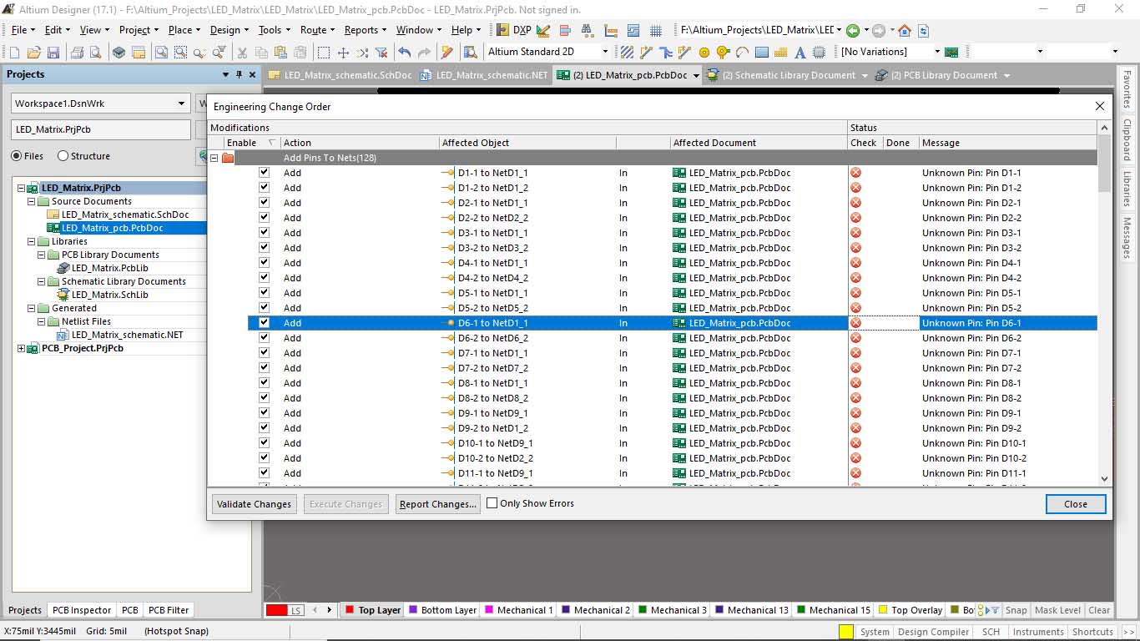Click the Home icon in navigation bar
Viewport: 1140px width, 641px height.
(905, 30)
